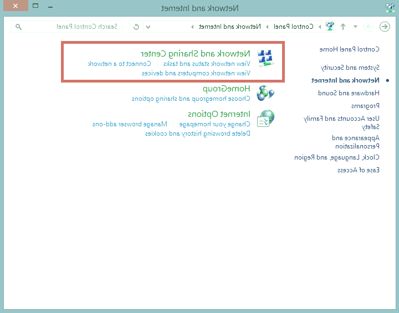Click Manage browser add-ons
The width and height of the screenshot is (399, 313).
[x=130, y=124]
